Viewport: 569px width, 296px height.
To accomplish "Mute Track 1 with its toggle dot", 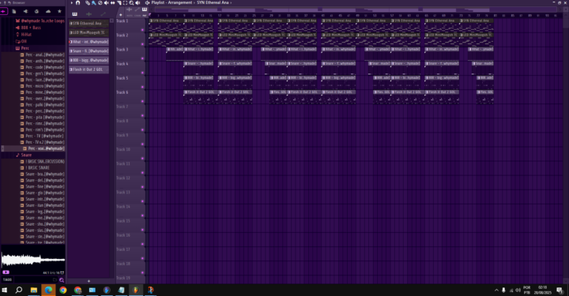I will coord(142,30).
